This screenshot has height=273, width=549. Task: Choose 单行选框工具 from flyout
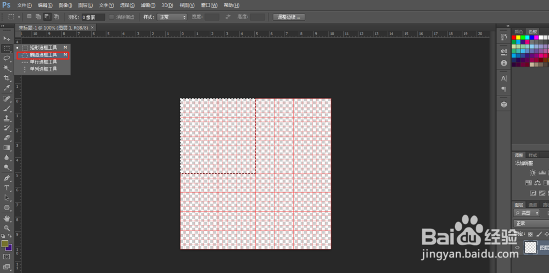click(43, 62)
